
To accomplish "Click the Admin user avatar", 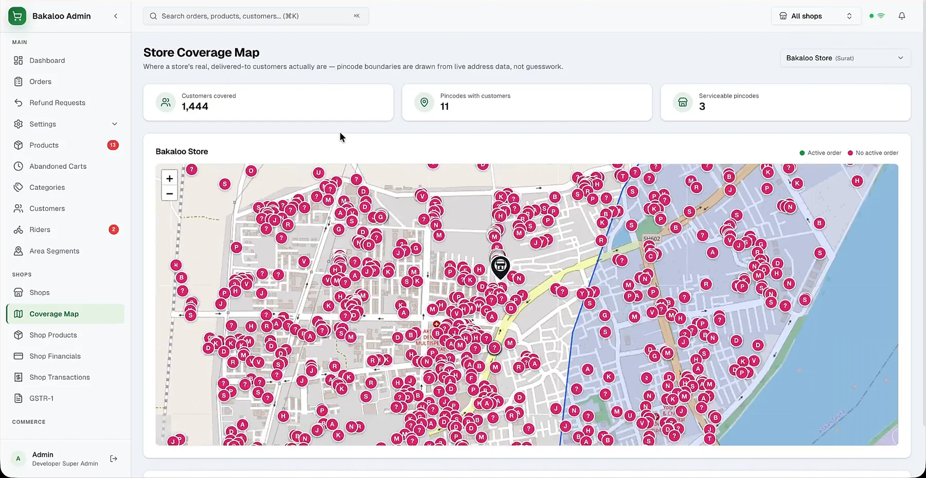I will click(x=19, y=458).
